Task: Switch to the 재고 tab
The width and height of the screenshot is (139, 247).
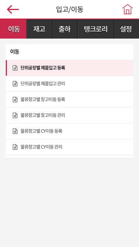Action: click(x=39, y=29)
